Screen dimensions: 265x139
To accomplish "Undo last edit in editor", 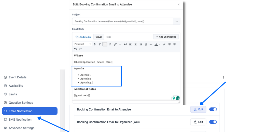I will click(x=75, y=49).
